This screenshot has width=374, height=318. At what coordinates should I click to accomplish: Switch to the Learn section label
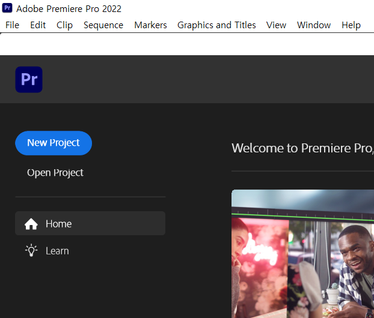[x=57, y=251]
